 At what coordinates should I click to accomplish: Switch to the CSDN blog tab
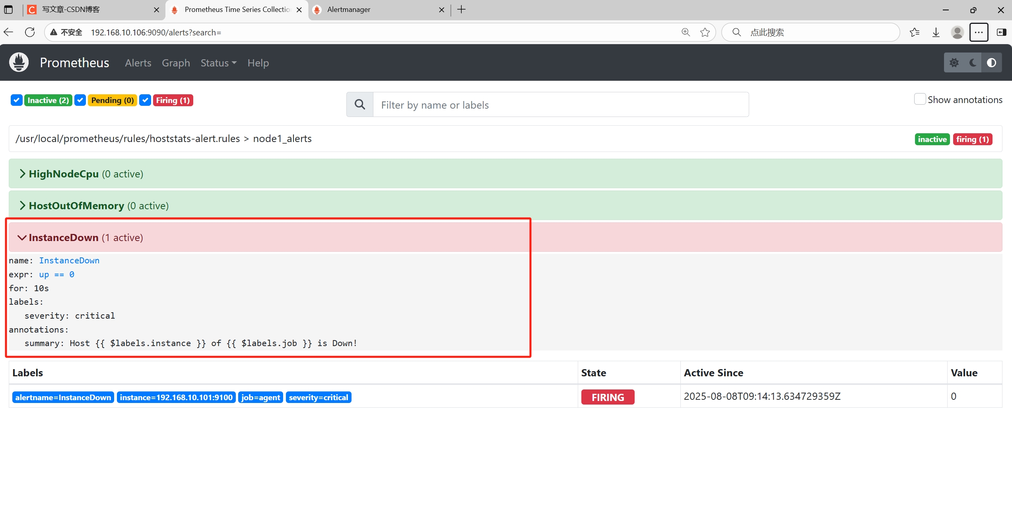pyautogui.click(x=93, y=10)
